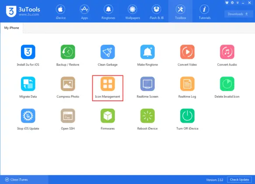This screenshot has height=184, width=255.
Task: Open the Compress Photo tool
Action: (x=68, y=88)
